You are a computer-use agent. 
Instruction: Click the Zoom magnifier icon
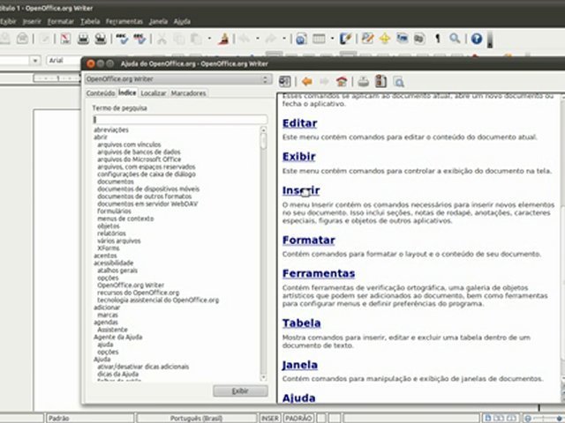pos(455,39)
